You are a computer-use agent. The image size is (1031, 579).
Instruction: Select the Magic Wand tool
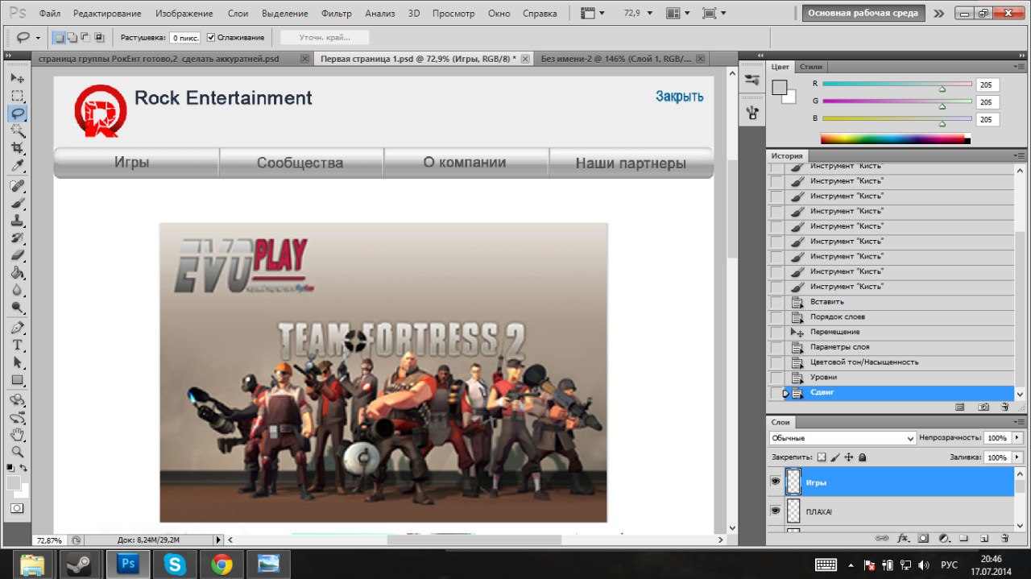(x=17, y=130)
